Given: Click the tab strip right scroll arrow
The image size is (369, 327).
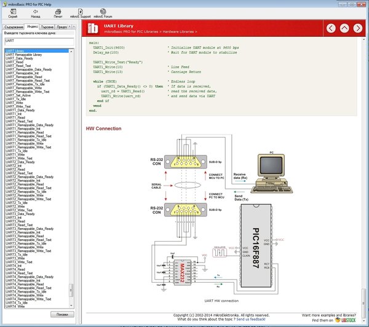Looking at the screenshot, I should (74, 26).
